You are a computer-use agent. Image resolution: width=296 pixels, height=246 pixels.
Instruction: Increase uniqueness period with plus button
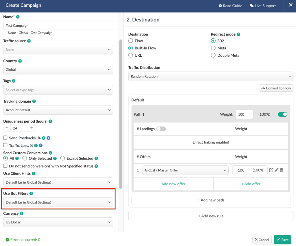tap(32, 128)
